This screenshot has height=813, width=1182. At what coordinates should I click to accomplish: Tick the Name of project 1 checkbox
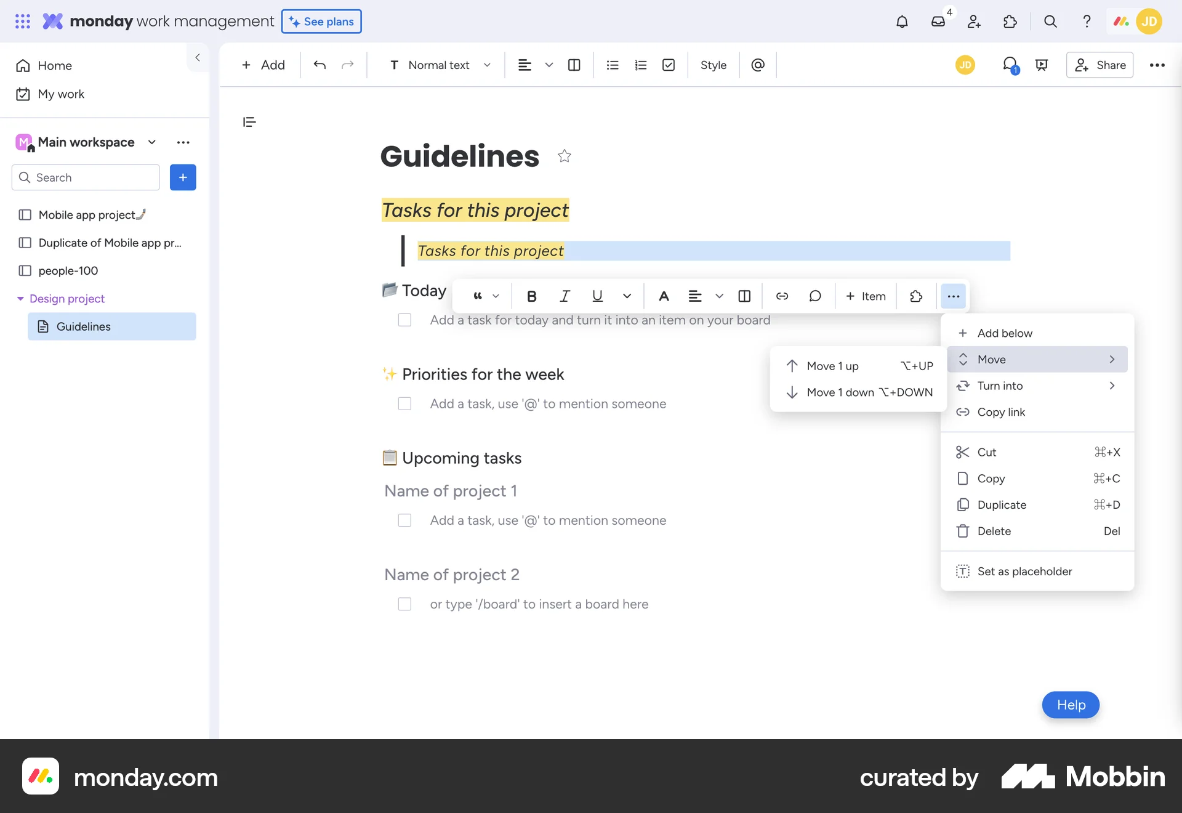click(x=404, y=520)
